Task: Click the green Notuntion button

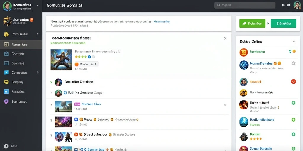Action: [x=252, y=24]
